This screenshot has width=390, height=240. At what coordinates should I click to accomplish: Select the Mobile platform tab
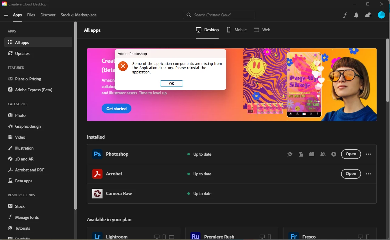click(x=236, y=30)
